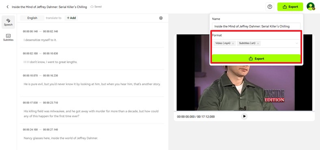Click end timestamp 00:00:16.230
This screenshot has height=150, width=320.
[50, 75]
